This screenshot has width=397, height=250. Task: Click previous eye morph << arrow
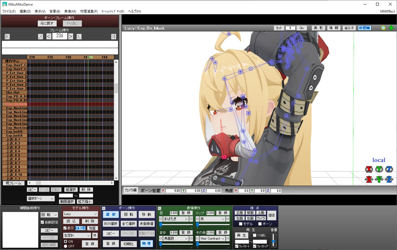(161, 219)
